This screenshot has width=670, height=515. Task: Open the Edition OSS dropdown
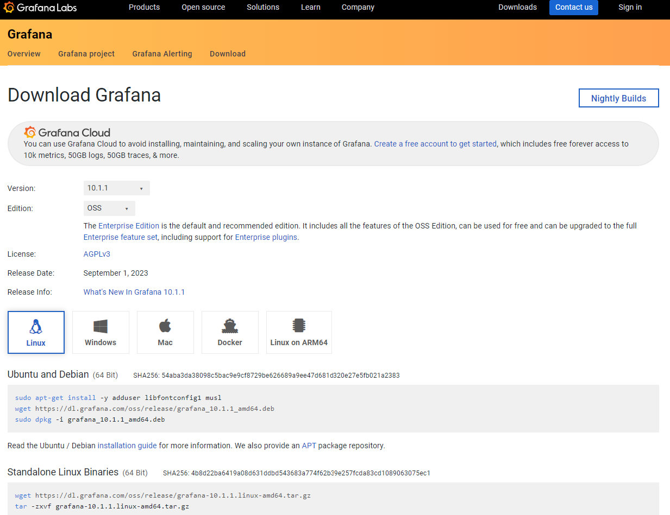point(109,208)
